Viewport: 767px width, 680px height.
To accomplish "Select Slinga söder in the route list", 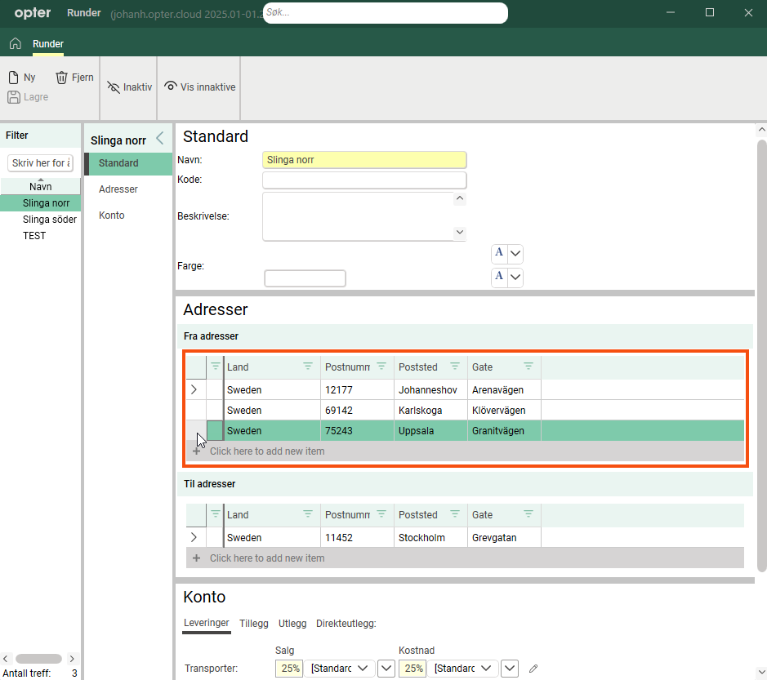I will [50, 220].
